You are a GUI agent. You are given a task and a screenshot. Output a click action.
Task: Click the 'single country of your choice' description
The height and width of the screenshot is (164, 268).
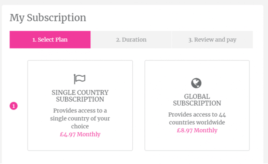80,122
